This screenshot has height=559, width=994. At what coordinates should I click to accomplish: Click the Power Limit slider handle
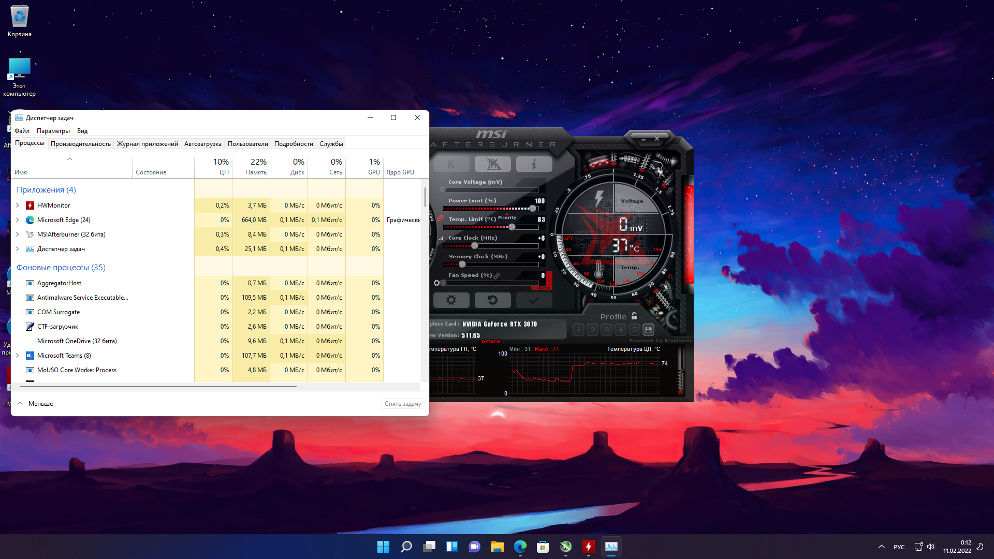(x=532, y=208)
